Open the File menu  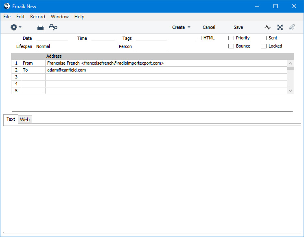[x=7, y=17]
